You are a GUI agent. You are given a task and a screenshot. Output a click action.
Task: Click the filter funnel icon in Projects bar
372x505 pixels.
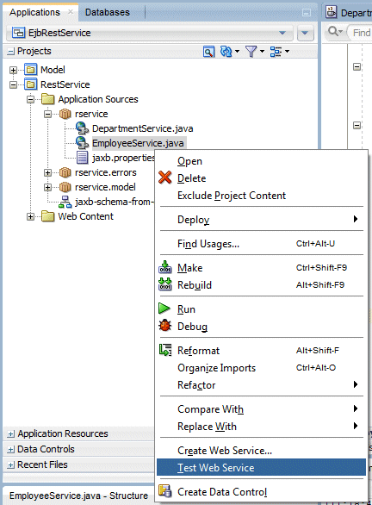pyautogui.click(x=251, y=51)
